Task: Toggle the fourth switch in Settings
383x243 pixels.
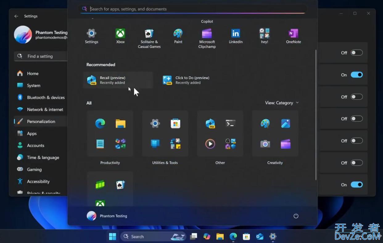Action: (356, 119)
